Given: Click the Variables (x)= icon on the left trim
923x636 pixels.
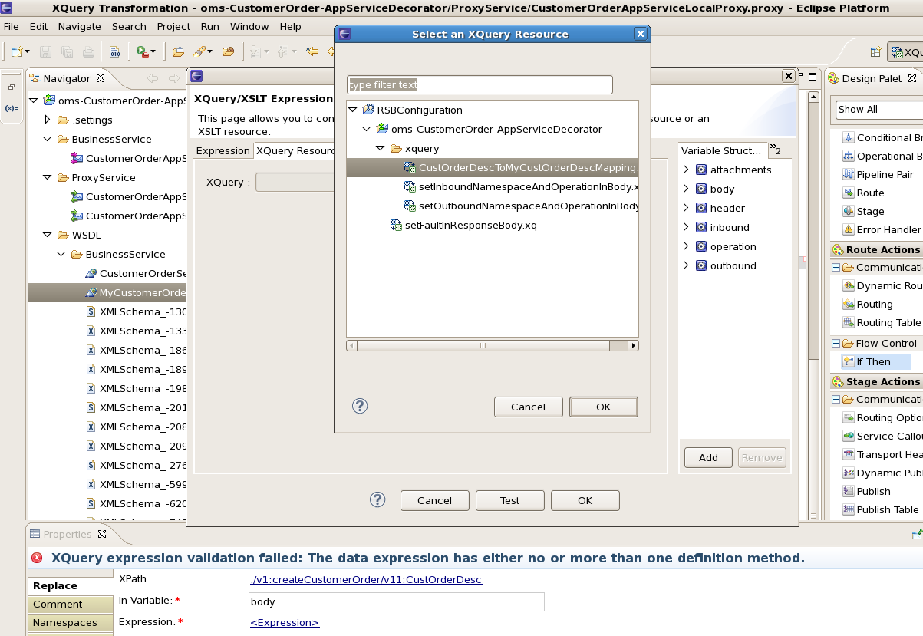Looking at the screenshot, I should [12, 108].
